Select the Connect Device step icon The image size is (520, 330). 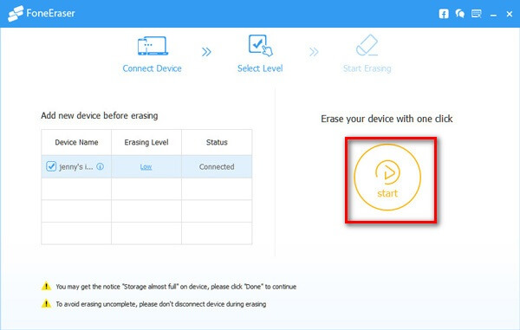pos(153,46)
